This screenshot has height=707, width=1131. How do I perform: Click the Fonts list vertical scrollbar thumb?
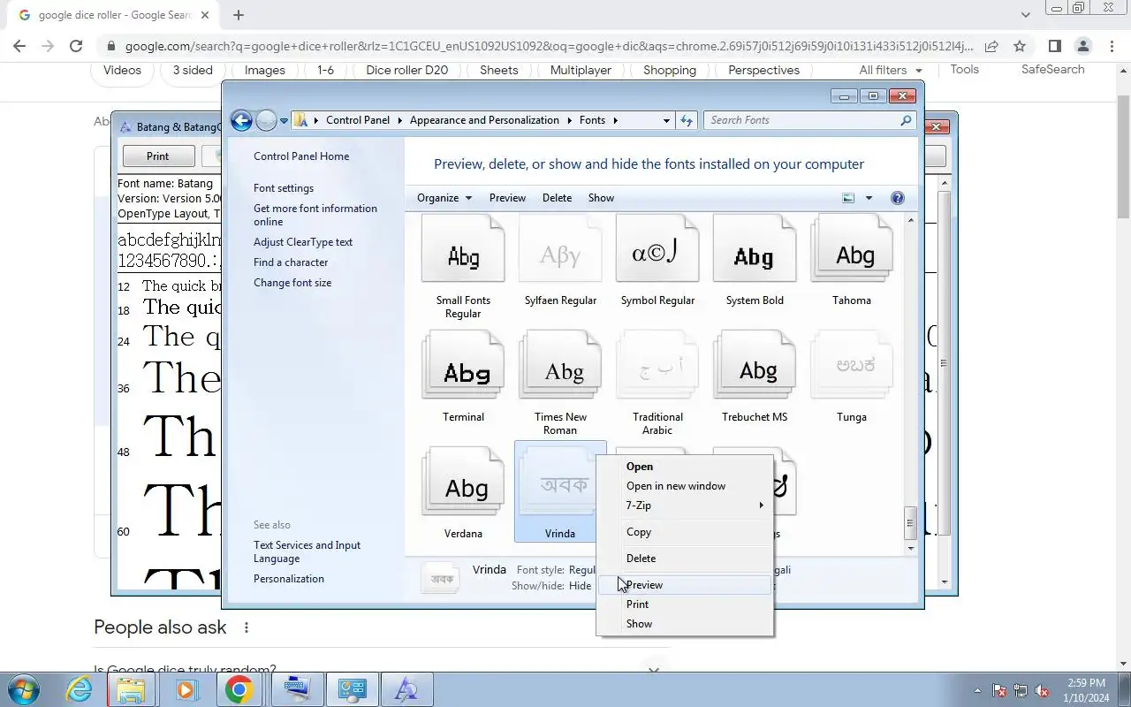pyautogui.click(x=910, y=523)
